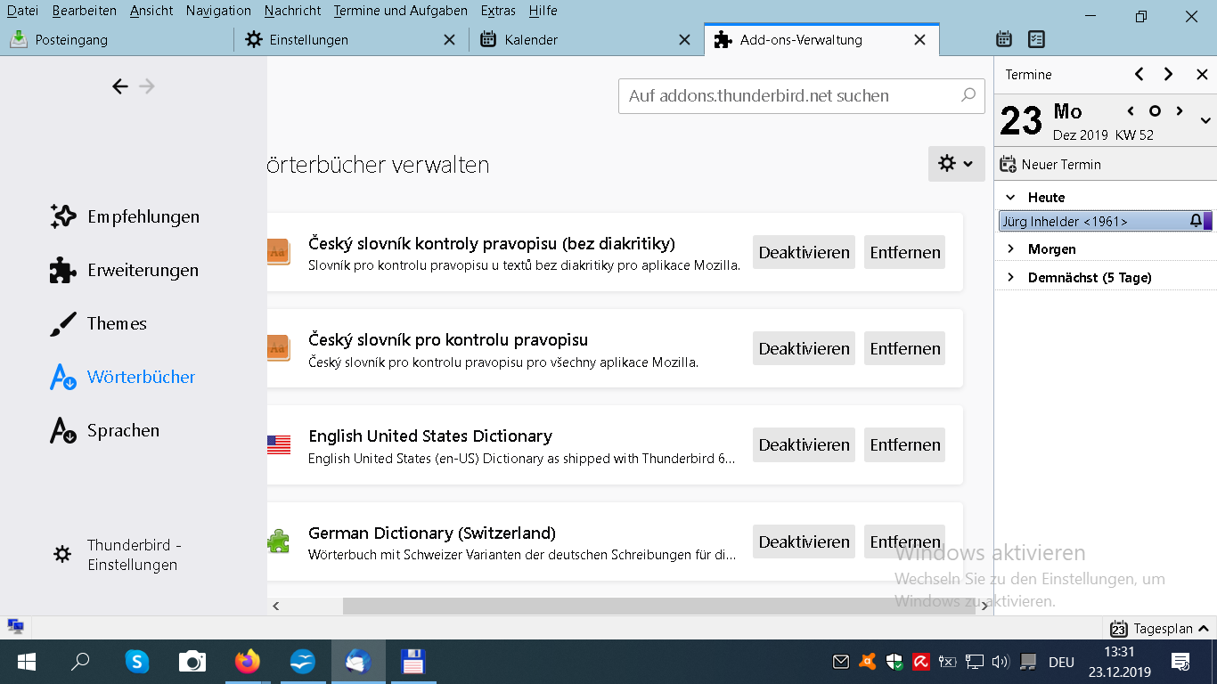Select the Jürg Inhelder <1961> event
Viewport: 1217px width, 684px height.
(x=1106, y=221)
